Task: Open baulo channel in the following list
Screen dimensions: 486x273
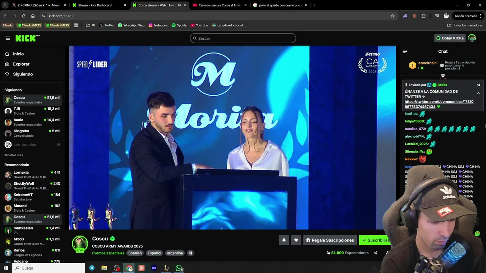Action: click(32, 122)
